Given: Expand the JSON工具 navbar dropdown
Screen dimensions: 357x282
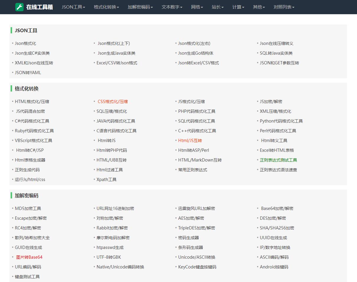Looking at the screenshot, I should 73,7.
